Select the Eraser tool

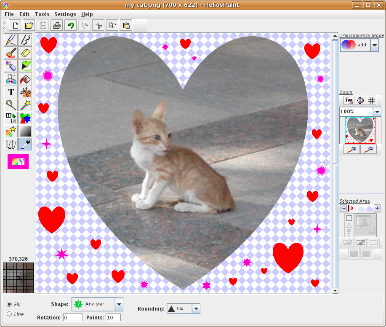[x=25, y=53]
